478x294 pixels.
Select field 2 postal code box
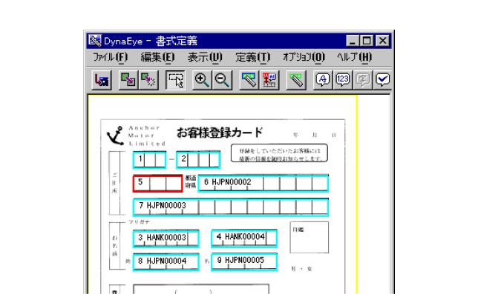(198, 160)
